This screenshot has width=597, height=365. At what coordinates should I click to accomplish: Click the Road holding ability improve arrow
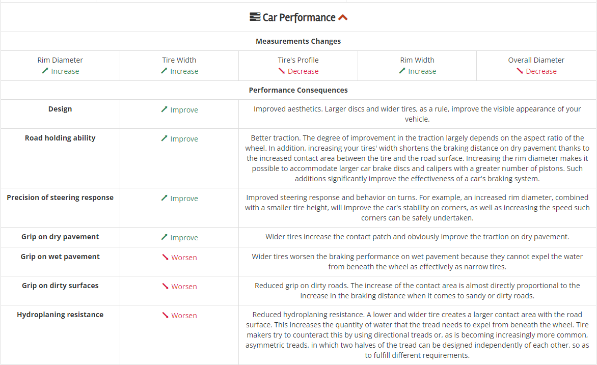pyautogui.click(x=164, y=138)
